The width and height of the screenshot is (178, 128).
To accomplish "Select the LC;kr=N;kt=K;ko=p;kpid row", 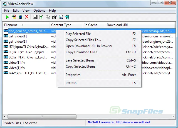I will [x=28, y=57].
